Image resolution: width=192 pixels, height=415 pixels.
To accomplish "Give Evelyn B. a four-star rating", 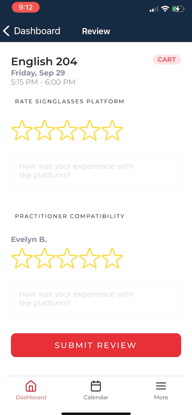I will pyautogui.click(x=90, y=258).
